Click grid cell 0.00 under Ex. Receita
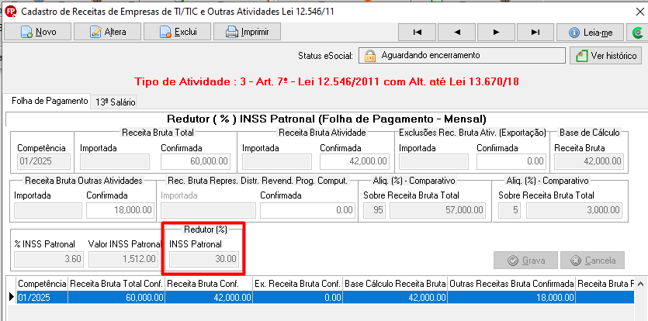 tap(297, 298)
